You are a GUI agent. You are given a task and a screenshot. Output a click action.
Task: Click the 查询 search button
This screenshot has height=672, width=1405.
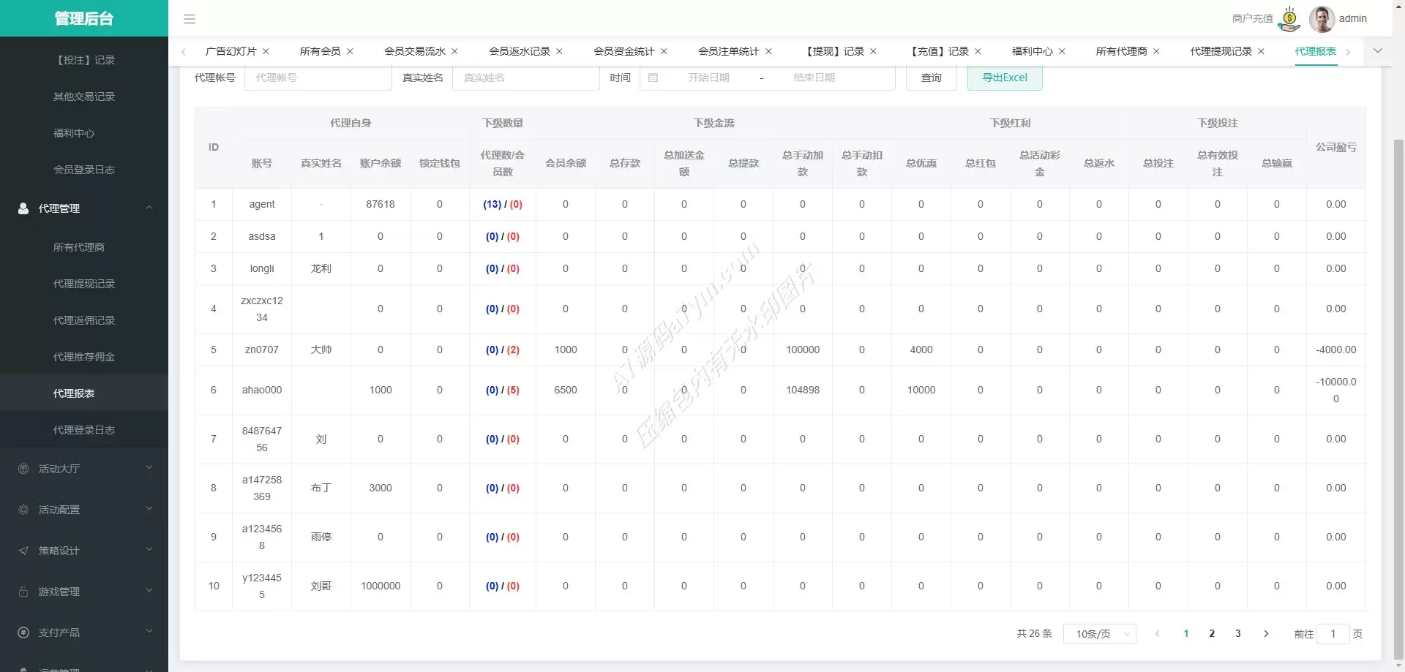click(x=931, y=78)
